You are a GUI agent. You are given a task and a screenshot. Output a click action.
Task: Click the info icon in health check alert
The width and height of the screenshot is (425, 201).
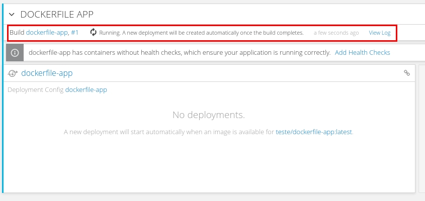[x=15, y=52]
